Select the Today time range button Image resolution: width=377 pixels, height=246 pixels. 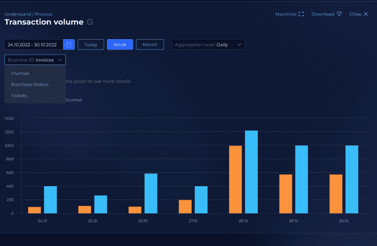[x=91, y=45]
